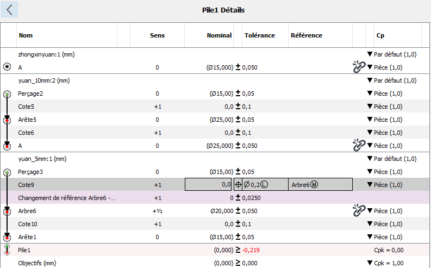Viewport: 431px width, 268px height.
Task: Click link icon on Arbre6 row
Action: click(359, 210)
